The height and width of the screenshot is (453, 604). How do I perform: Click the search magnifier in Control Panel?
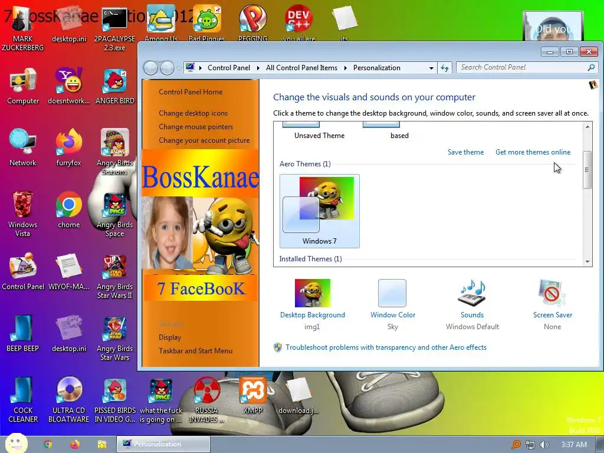tap(591, 67)
